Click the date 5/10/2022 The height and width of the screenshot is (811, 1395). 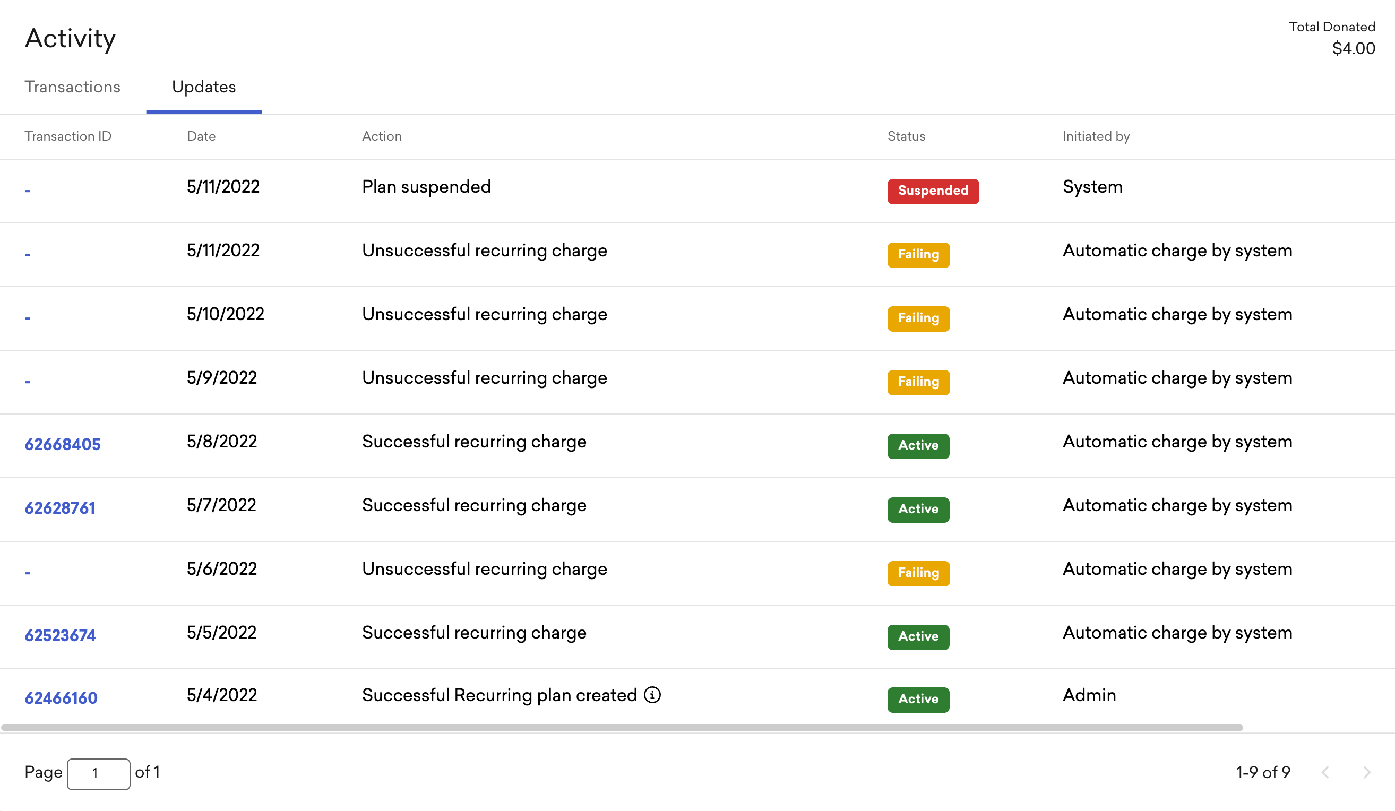(x=225, y=314)
